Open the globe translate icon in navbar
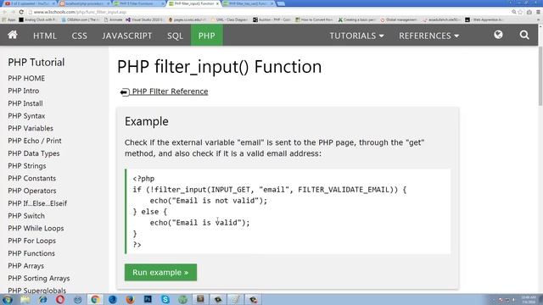This screenshot has width=543, height=305. click(x=498, y=35)
